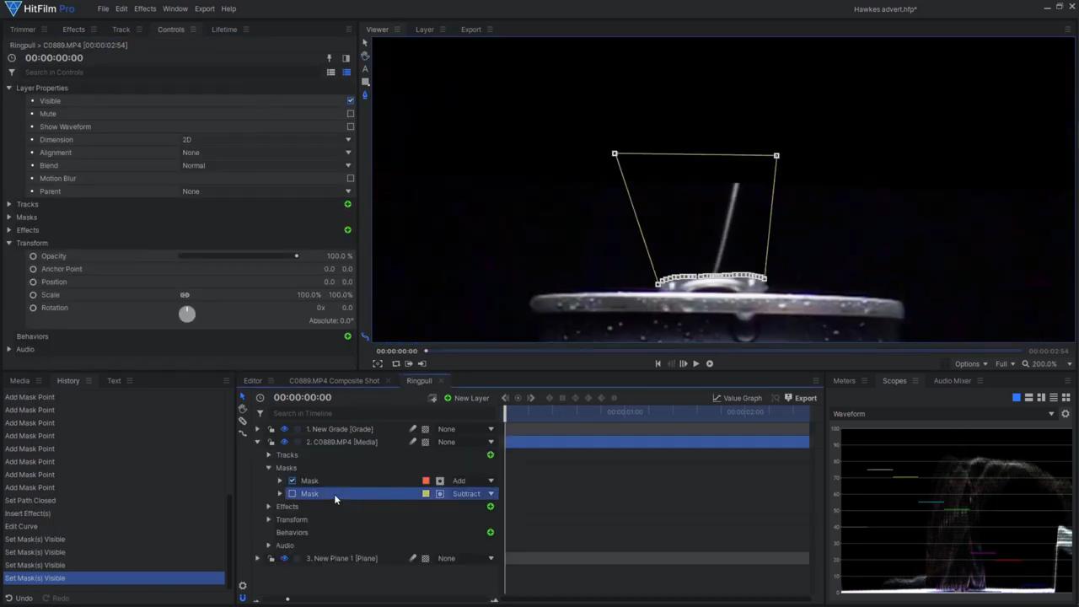
Task: Click the New Layer button
Action: (467, 398)
